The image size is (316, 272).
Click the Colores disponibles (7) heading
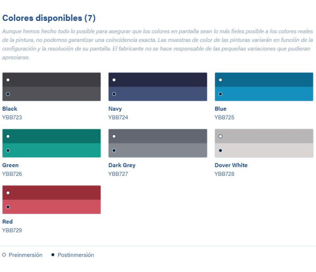tap(49, 18)
